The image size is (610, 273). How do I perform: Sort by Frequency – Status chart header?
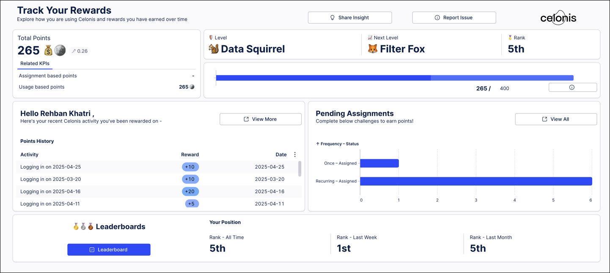pyautogui.click(x=337, y=144)
